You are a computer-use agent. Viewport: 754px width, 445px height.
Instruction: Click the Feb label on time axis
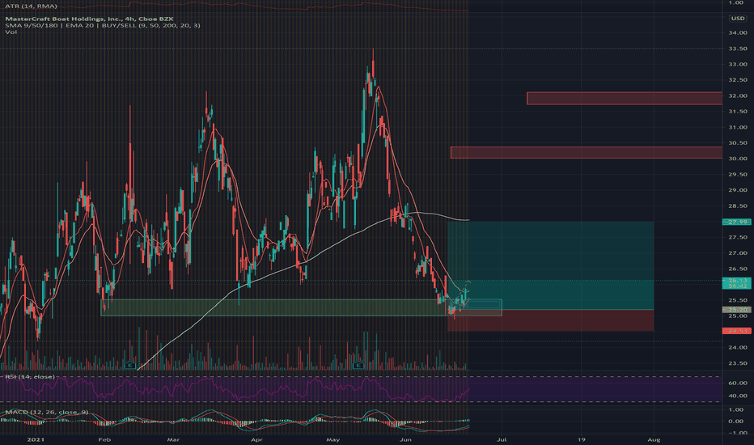pos(104,439)
